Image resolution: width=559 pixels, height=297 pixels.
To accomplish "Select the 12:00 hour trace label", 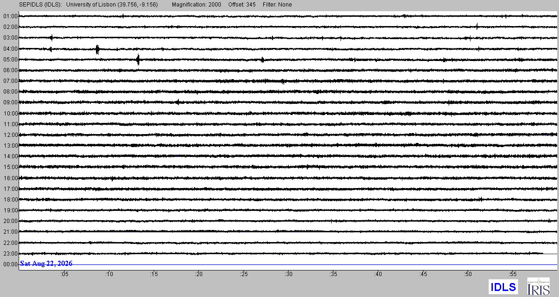I will [10, 135].
